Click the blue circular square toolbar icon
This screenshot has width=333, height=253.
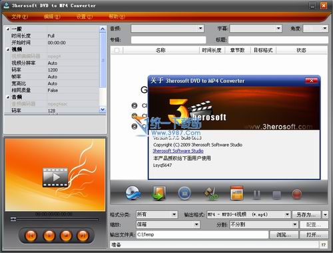(184, 193)
